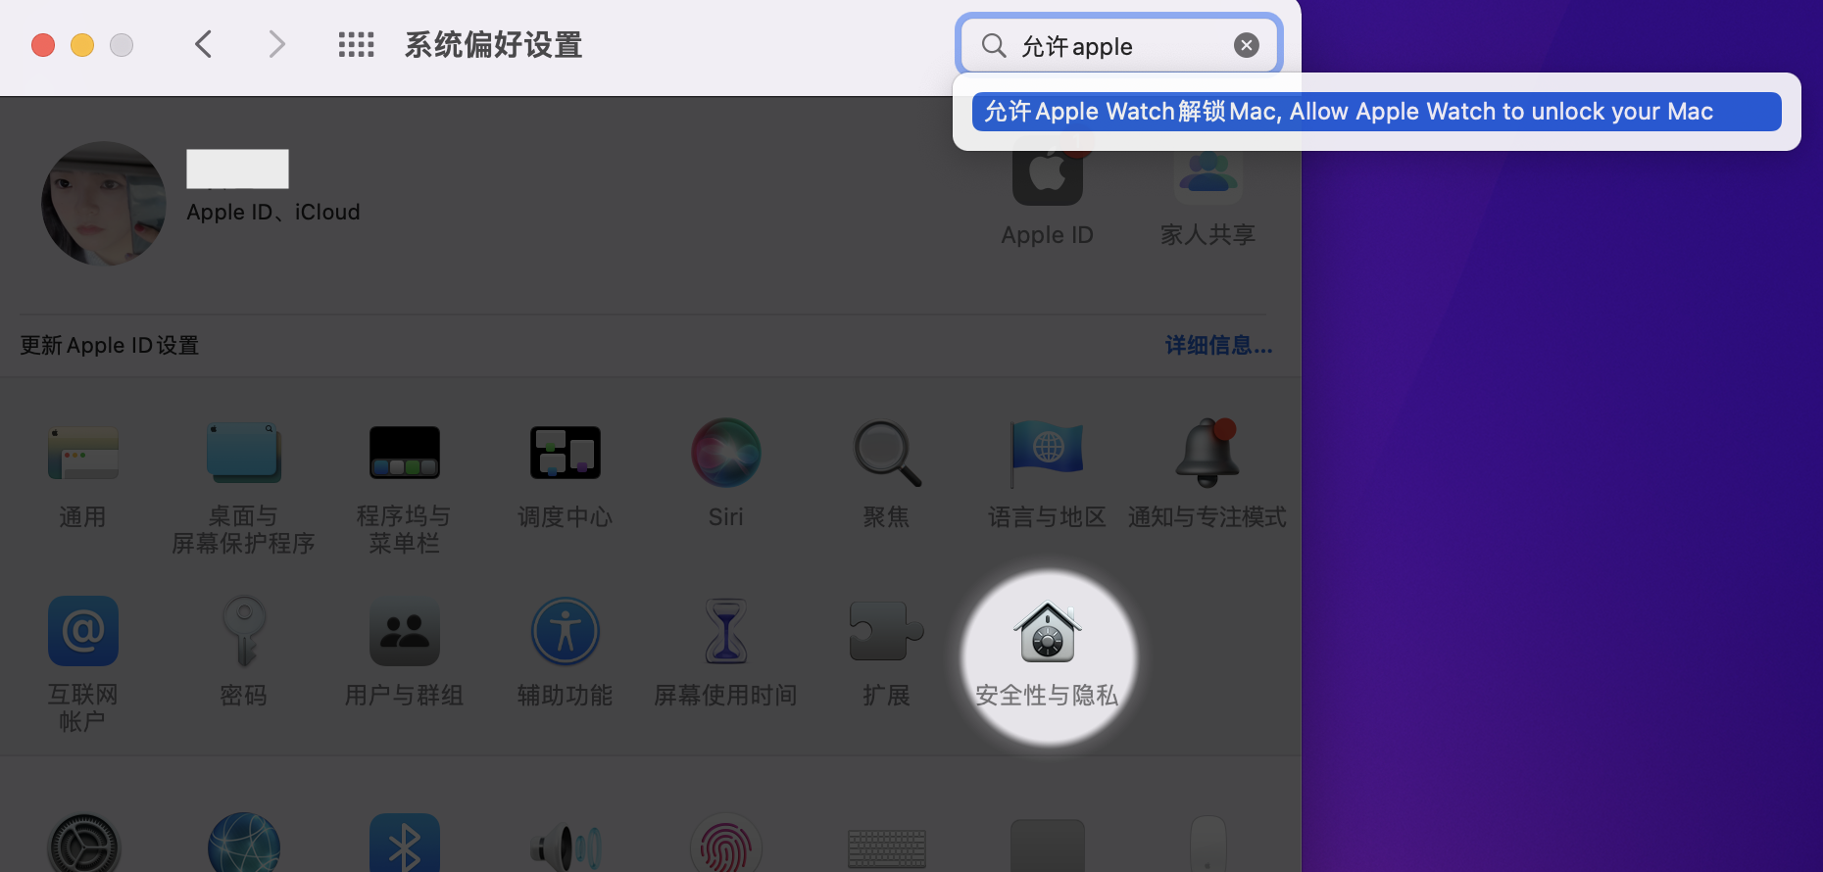Open the General (通用) preferences icon
The image size is (1823, 872).
click(x=83, y=454)
